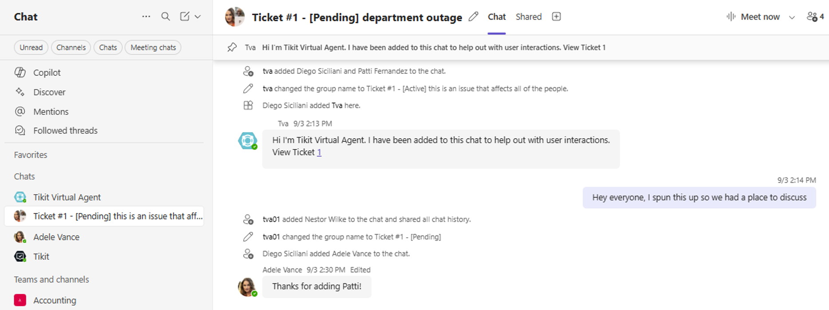
Task: Open the Ticket 1 link in message
Action: coord(319,153)
